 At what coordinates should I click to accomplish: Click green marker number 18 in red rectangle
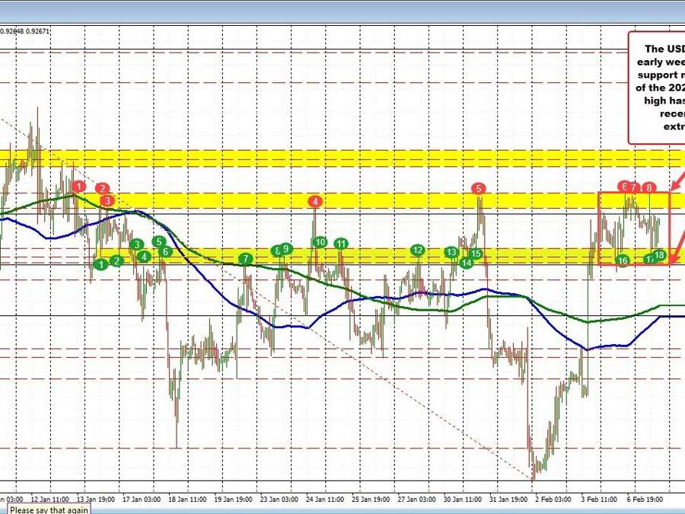click(659, 255)
